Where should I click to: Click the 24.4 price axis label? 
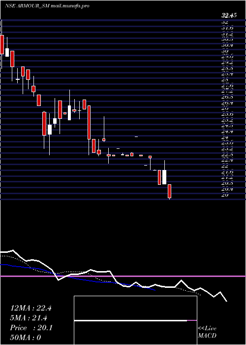[x=227, y=132]
